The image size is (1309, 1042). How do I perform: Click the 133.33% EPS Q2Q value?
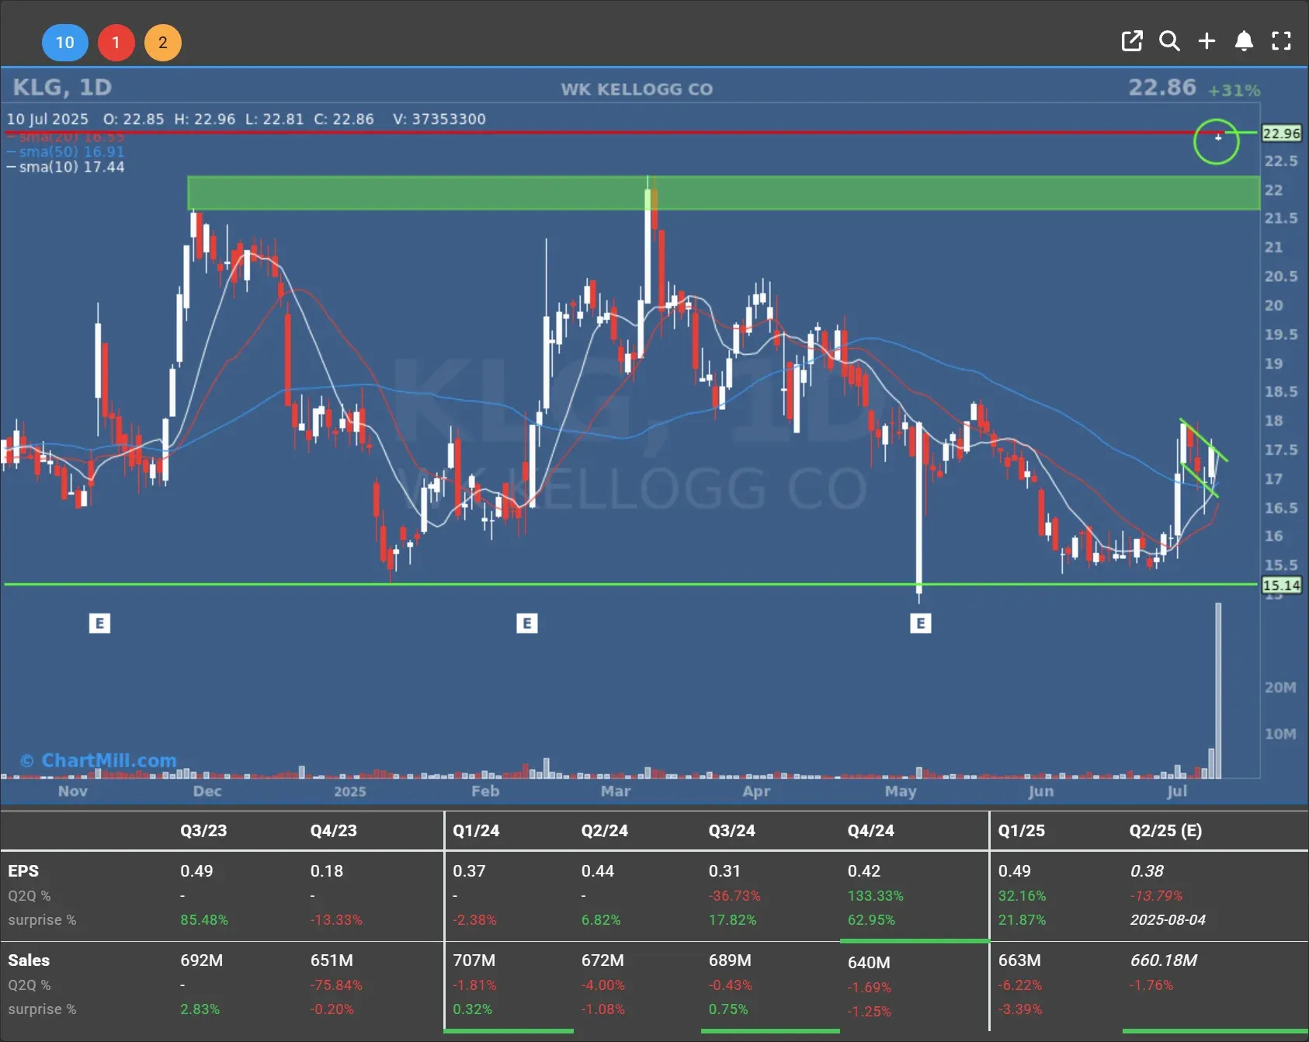pyautogui.click(x=876, y=896)
